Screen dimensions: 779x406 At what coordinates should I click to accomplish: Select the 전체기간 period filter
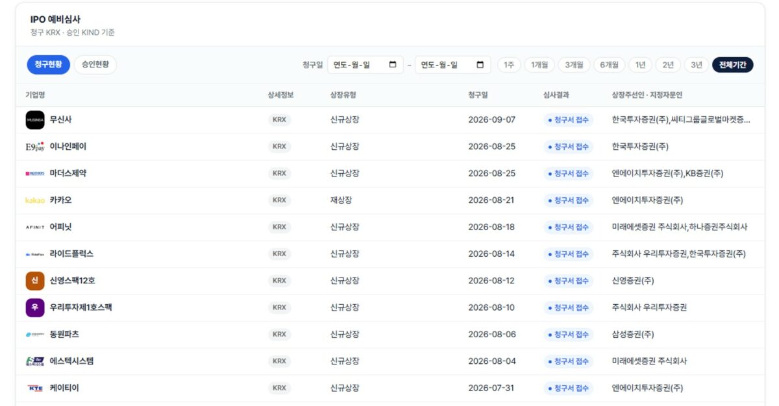(732, 65)
